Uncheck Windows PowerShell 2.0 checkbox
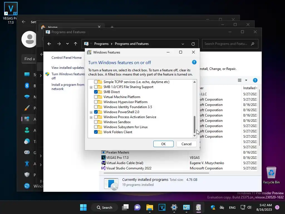Image resolution: width=285 pixels, height=214 pixels. click(x=96, y=112)
